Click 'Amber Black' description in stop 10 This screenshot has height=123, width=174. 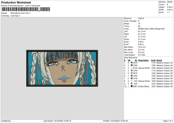click(144, 86)
